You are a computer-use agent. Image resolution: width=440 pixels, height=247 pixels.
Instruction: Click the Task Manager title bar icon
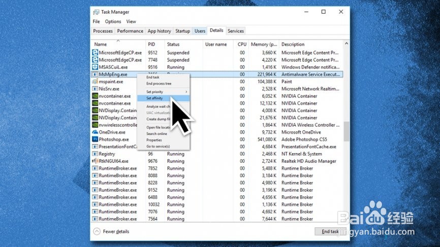[x=96, y=12]
